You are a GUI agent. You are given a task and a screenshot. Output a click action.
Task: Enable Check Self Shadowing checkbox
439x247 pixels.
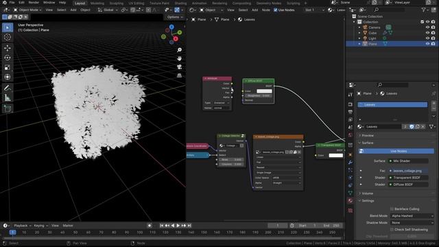[x=392, y=230]
